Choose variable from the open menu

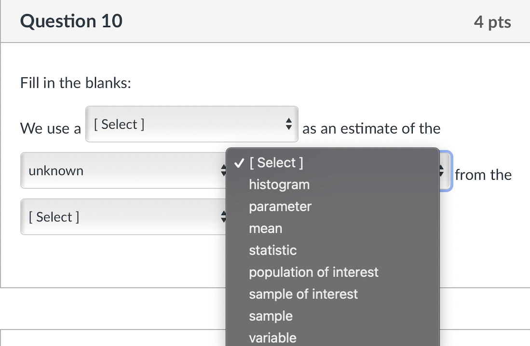pyautogui.click(x=272, y=337)
